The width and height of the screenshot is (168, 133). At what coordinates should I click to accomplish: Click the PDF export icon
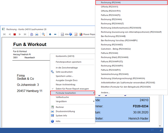(76, 34)
